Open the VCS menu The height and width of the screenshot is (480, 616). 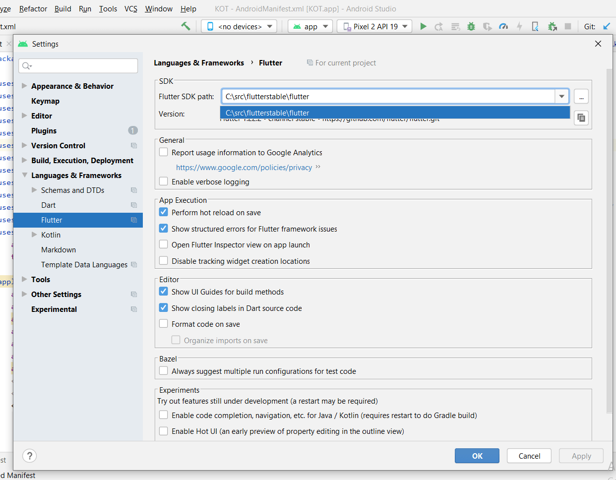pyautogui.click(x=131, y=9)
